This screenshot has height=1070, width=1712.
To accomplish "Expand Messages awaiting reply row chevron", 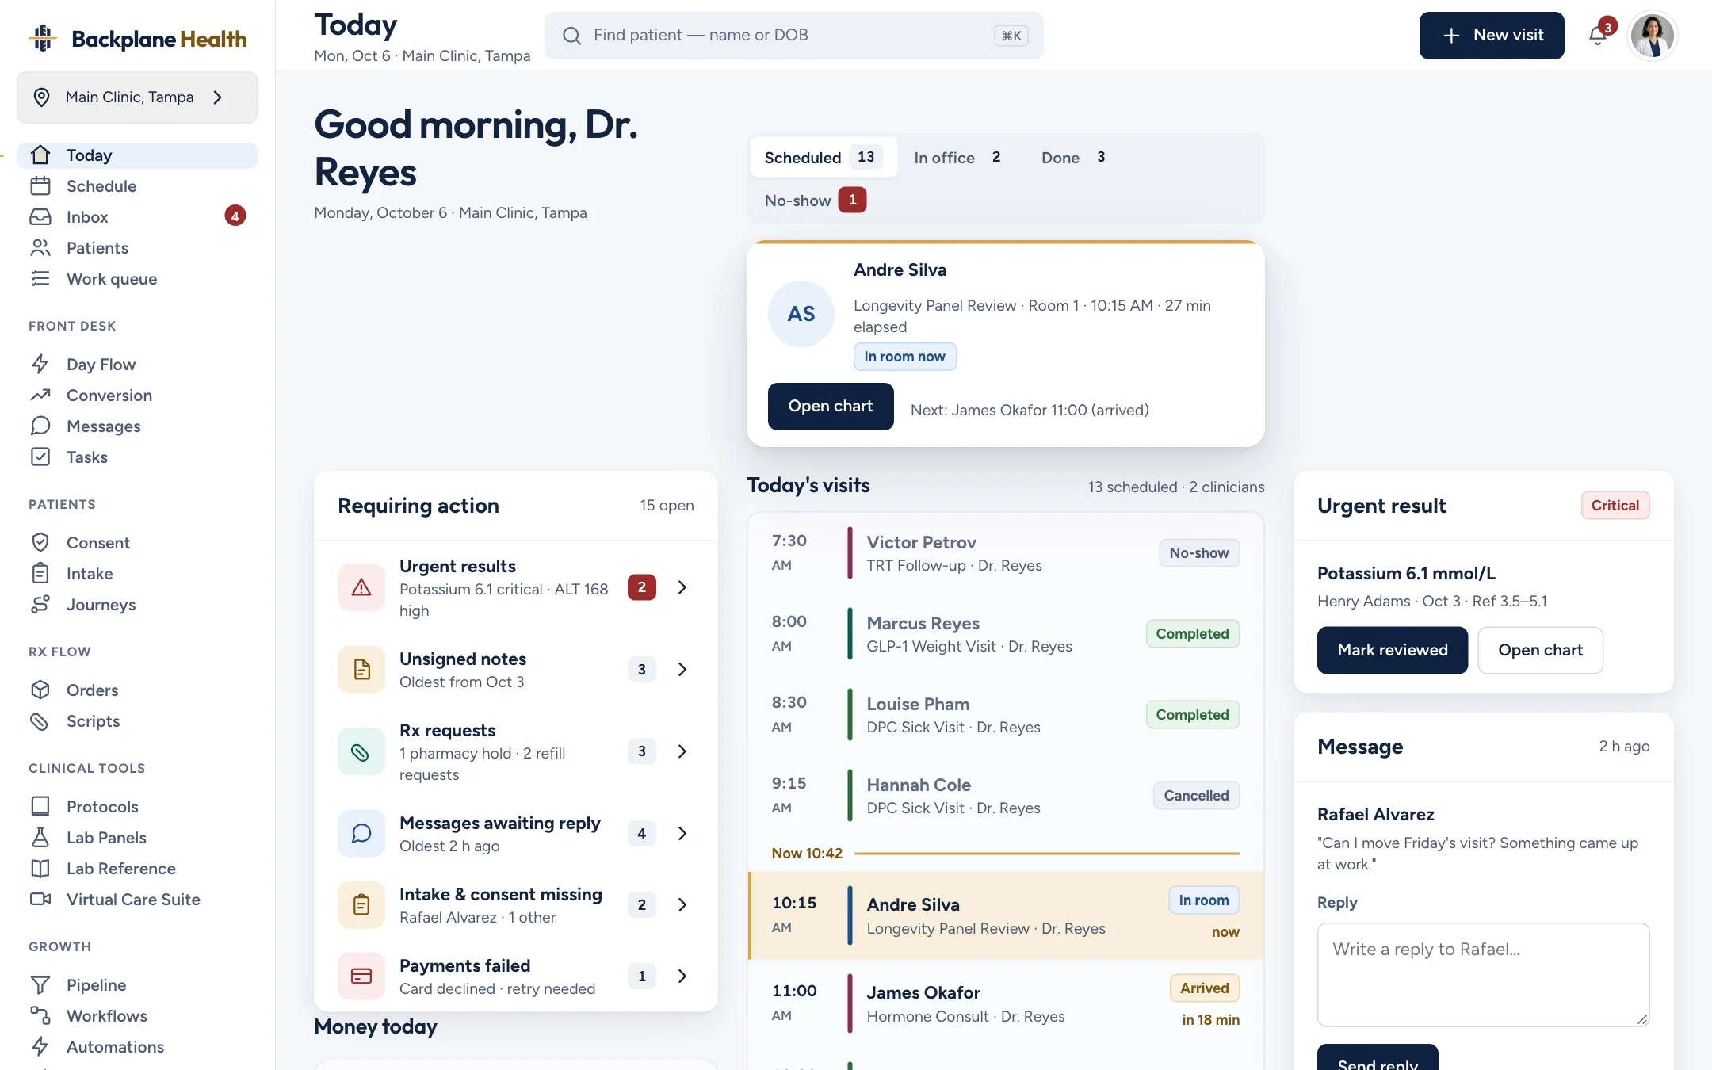I will [682, 834].
